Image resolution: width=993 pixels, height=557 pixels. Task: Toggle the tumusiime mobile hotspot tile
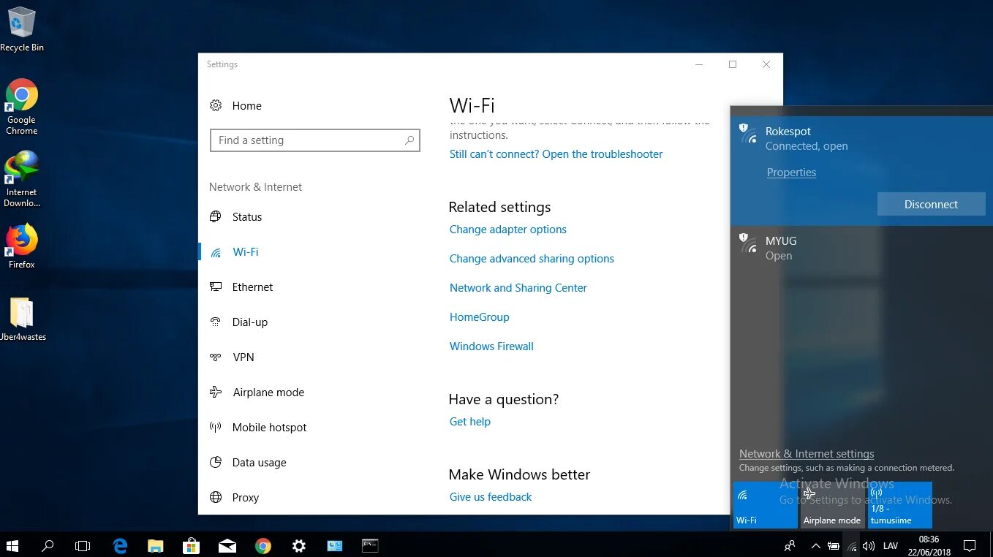tap(899, 504)
